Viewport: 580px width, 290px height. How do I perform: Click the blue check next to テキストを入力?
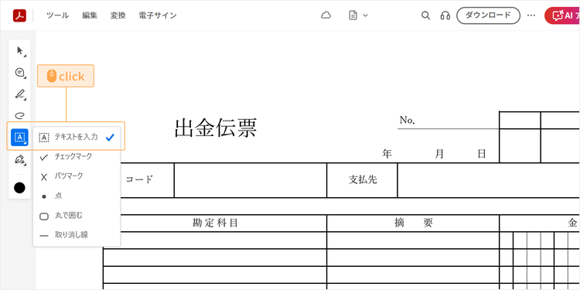point(110,138)
